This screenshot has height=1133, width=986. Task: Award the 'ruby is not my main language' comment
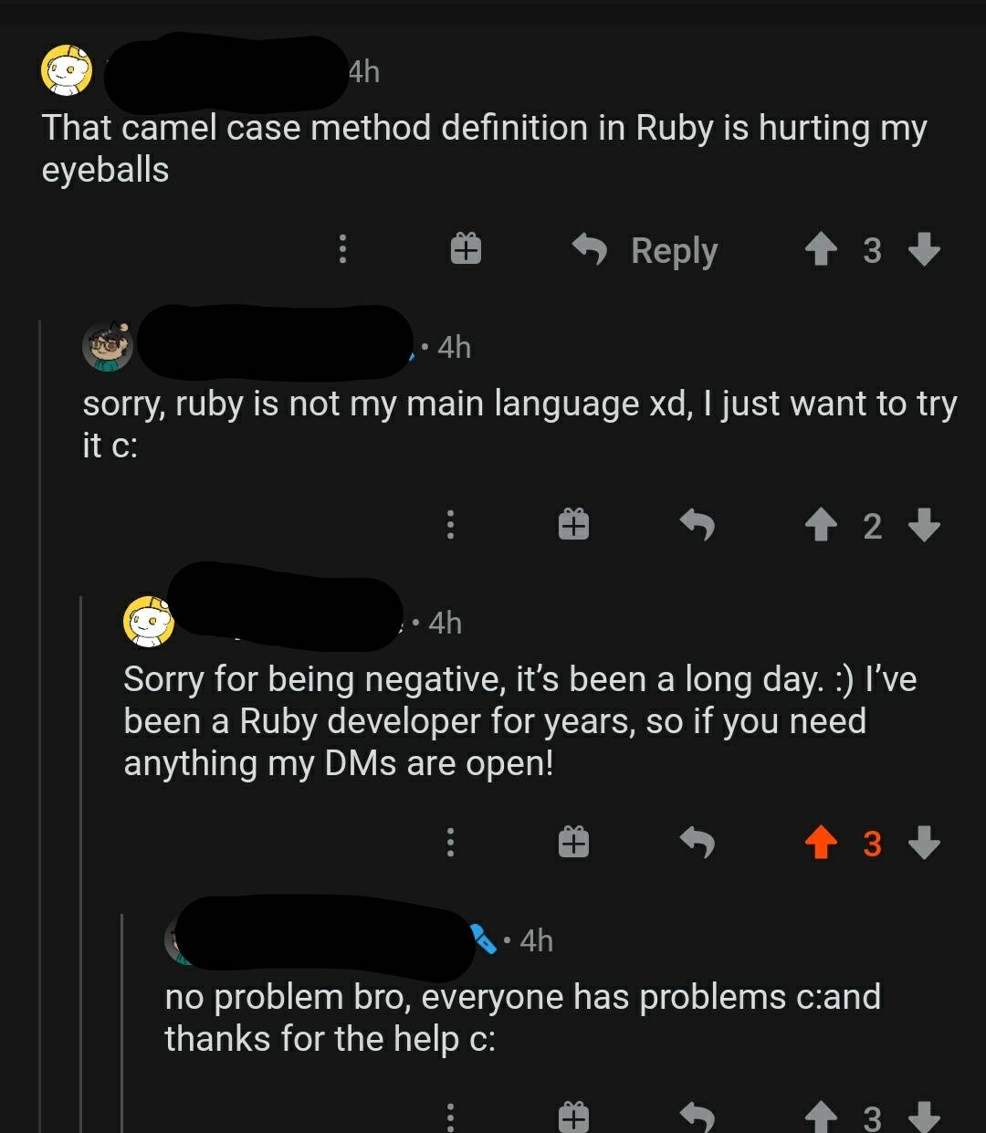point(573,525)
